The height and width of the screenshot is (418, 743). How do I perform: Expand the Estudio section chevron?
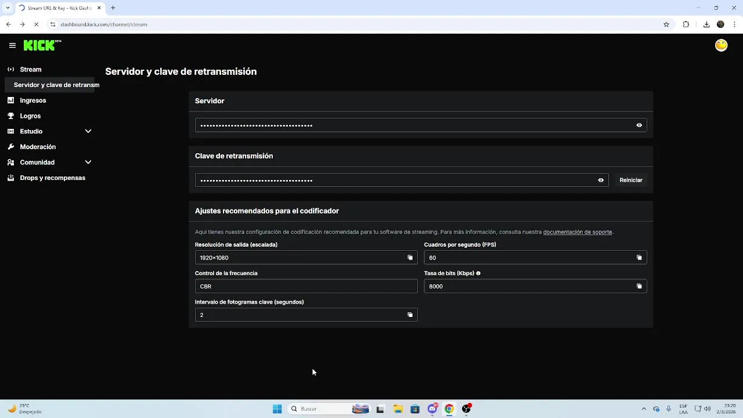(88, 131)
